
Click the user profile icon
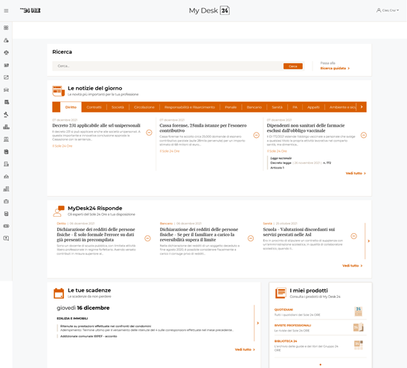(379, 10)
